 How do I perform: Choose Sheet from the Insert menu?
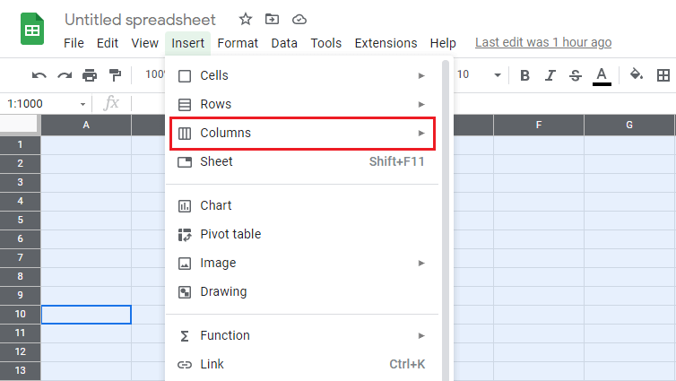(x=302, y=161)
